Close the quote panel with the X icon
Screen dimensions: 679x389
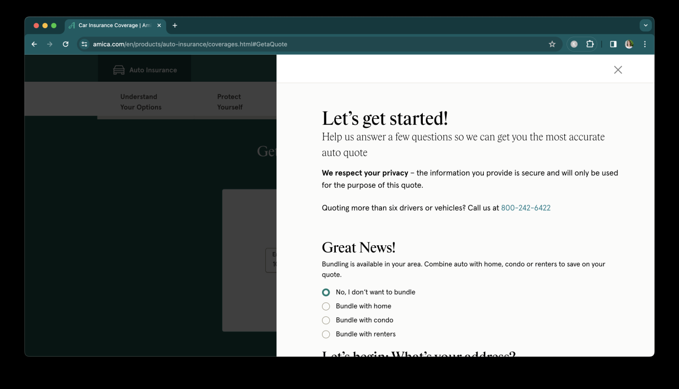click(617, 70)
